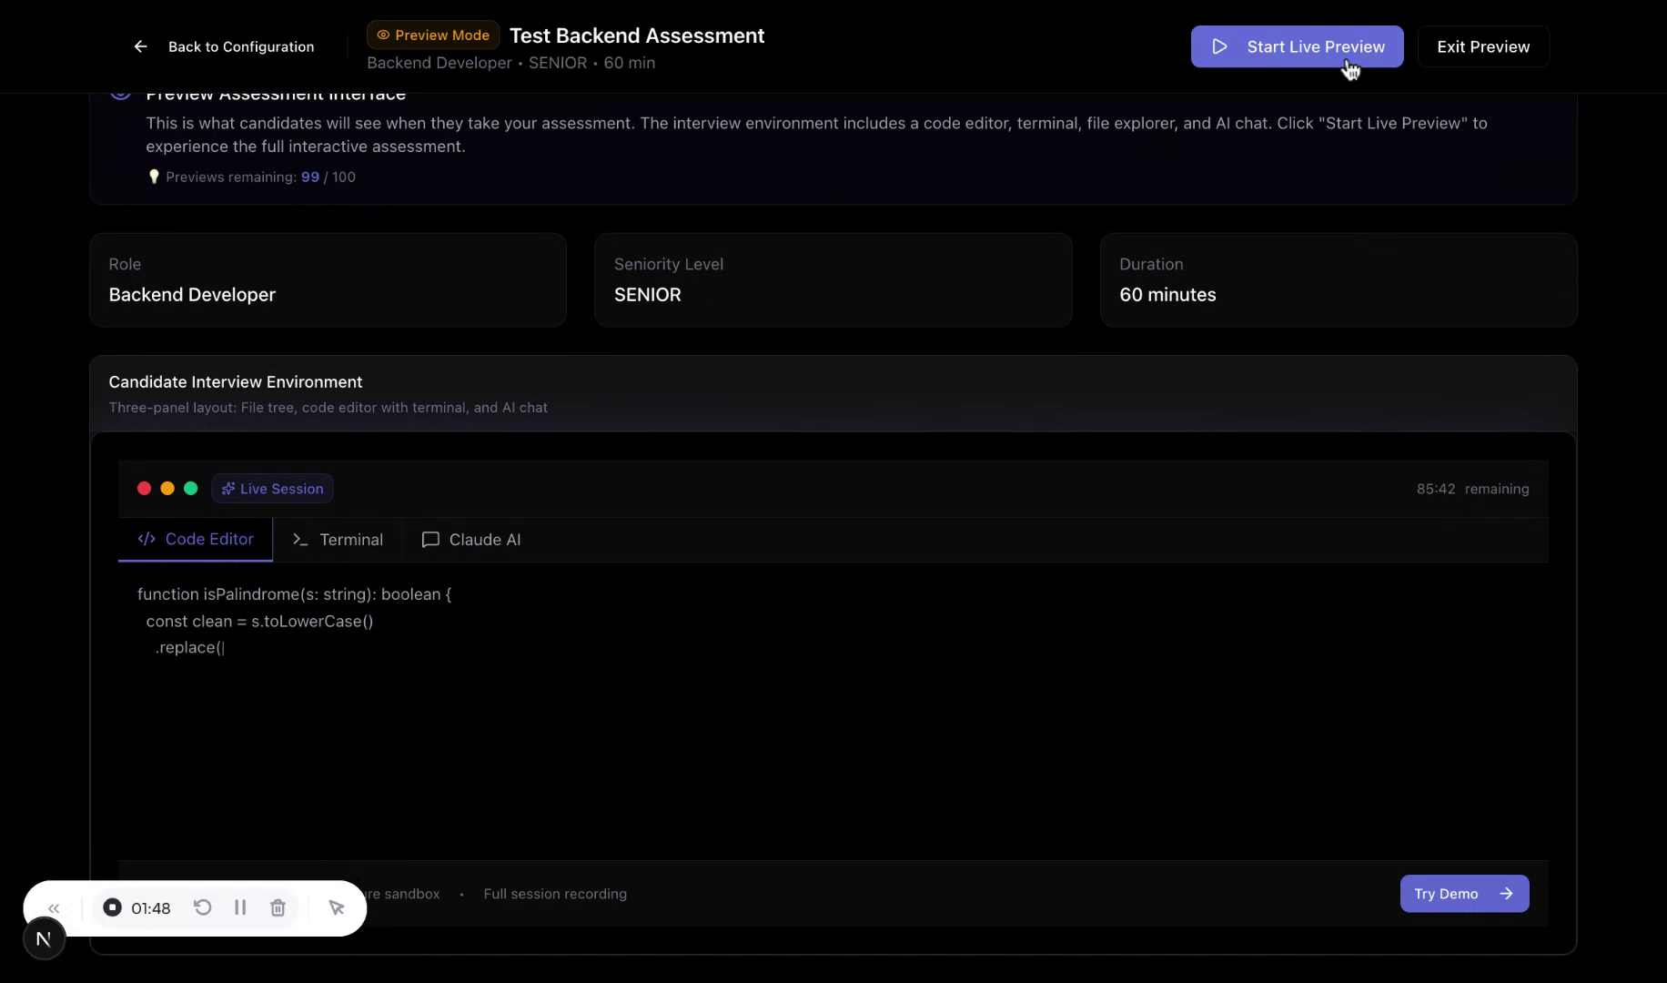Collapse the recording toolbar with the double chevron
The width and height of the screenshot is (1667, 983).
pos(54,907)
